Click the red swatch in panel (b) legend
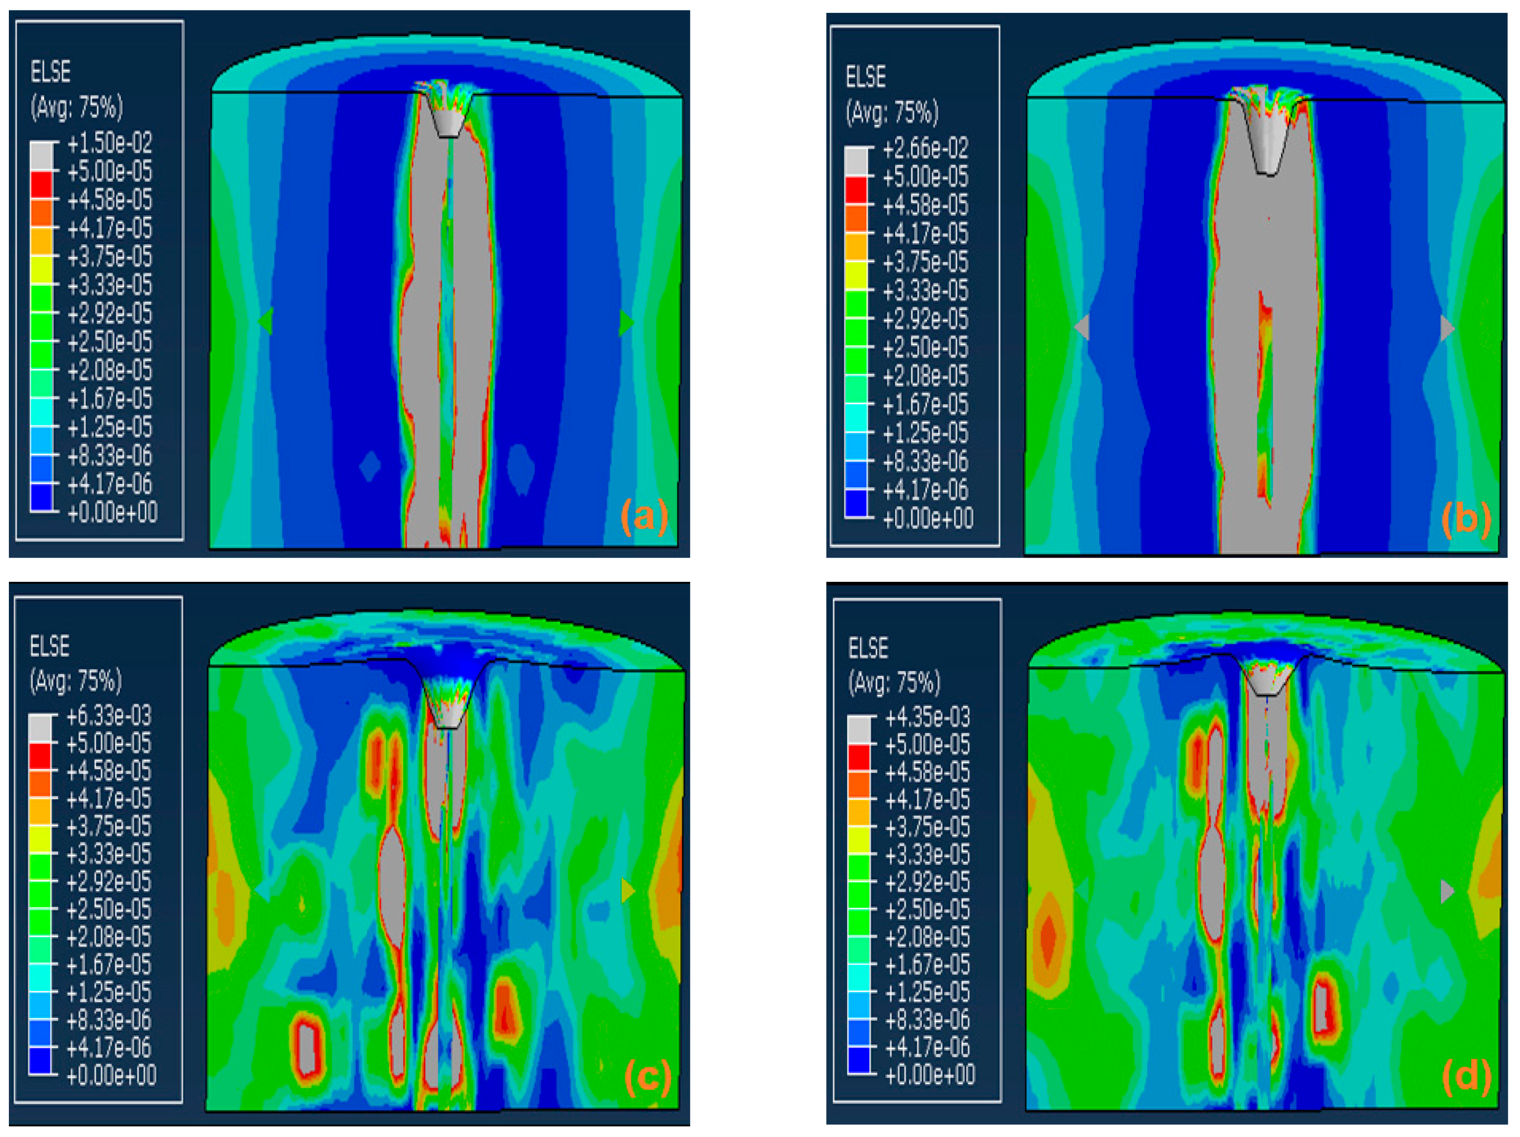The height and width of the screenshot is (1137, 1520). coord(856,190)
